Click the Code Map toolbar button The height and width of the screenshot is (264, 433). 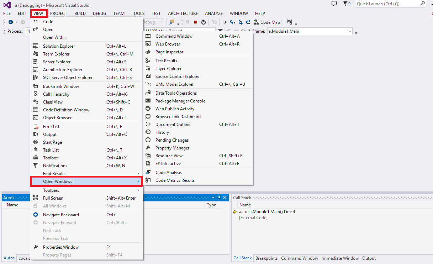267,22
